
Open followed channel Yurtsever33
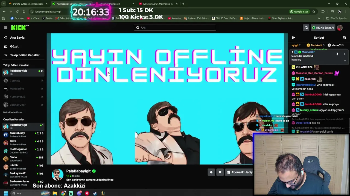coord(23,97)
